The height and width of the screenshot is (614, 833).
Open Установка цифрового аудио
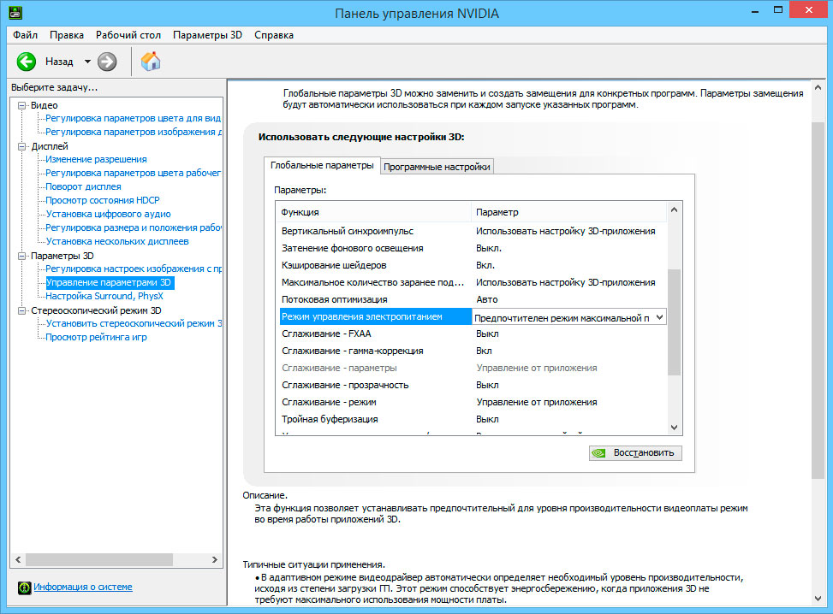tap(109, 214)
